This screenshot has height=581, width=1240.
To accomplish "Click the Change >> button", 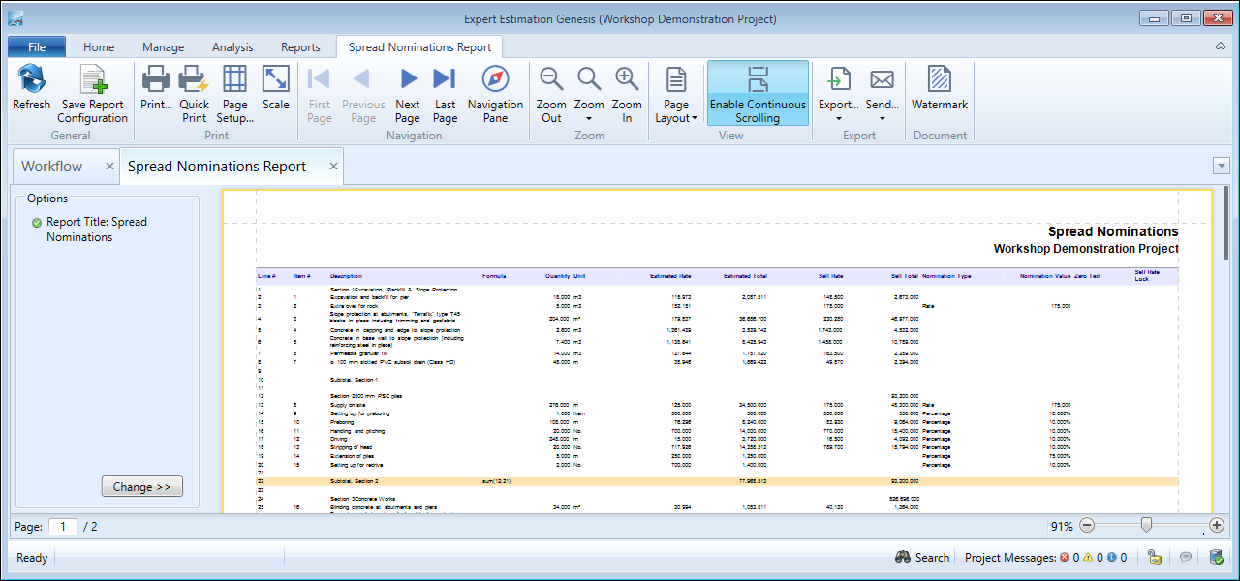I will 141,487.
